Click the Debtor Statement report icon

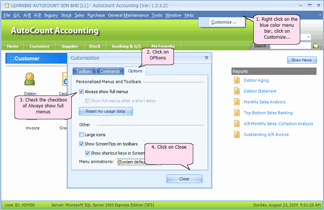(237, 91)
